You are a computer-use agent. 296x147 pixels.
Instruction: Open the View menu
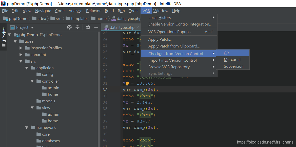tap(27, 11)
